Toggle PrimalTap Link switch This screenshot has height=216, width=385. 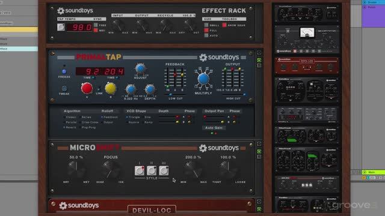click(99, 89)
